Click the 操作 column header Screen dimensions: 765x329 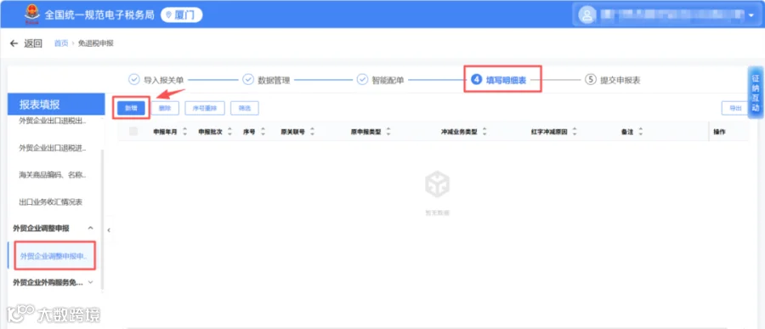pos(719,132)
